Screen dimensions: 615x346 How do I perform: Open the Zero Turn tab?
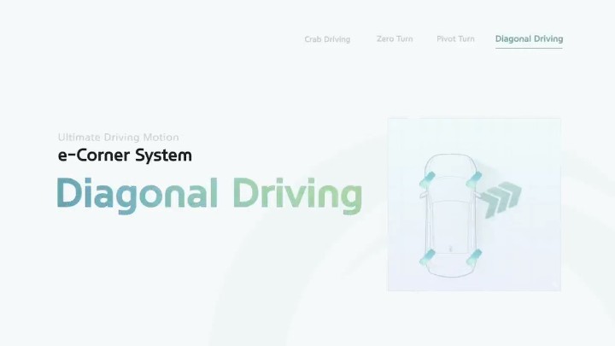click(x=395, y=38)
